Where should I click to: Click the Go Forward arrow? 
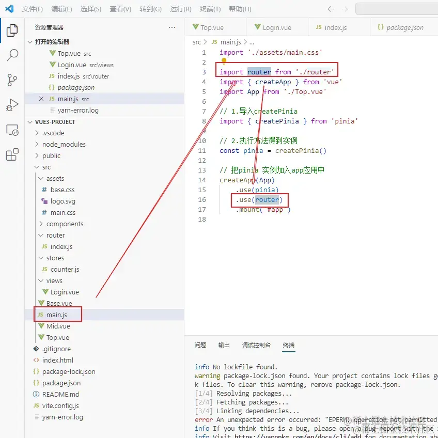point(345,9)
